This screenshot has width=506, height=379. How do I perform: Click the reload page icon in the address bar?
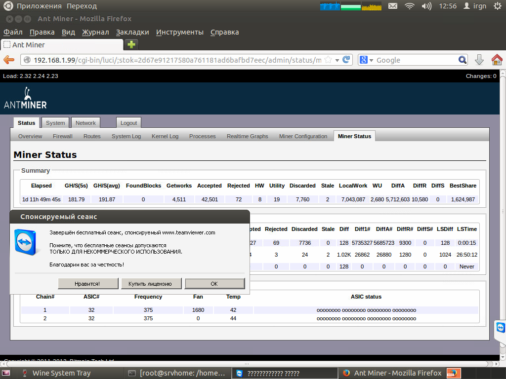(x=346, y=60)
